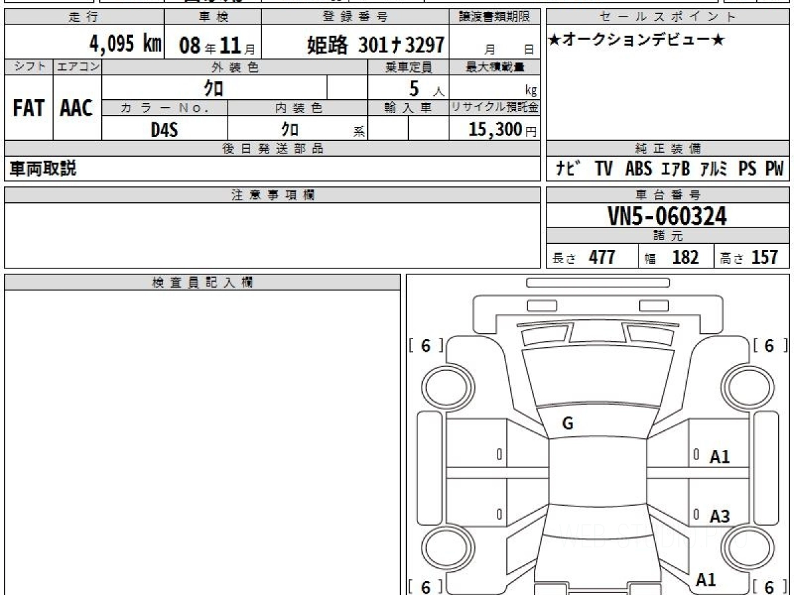Click the カラーNo. header
The height and width of the screenshot is (595, 794).
coord(165,108)
